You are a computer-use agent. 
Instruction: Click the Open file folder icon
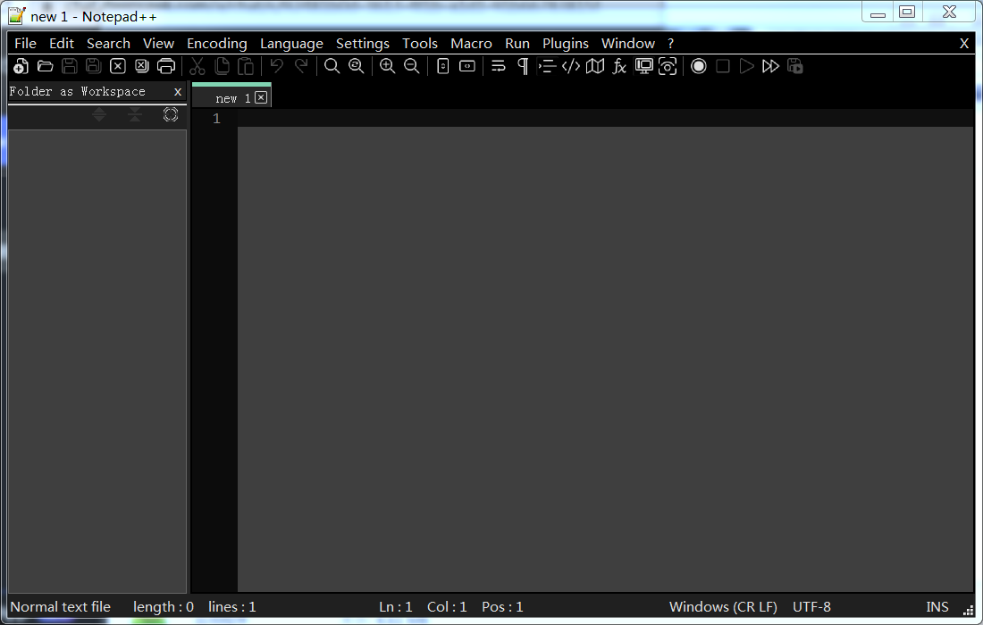[x=45, y=66]
